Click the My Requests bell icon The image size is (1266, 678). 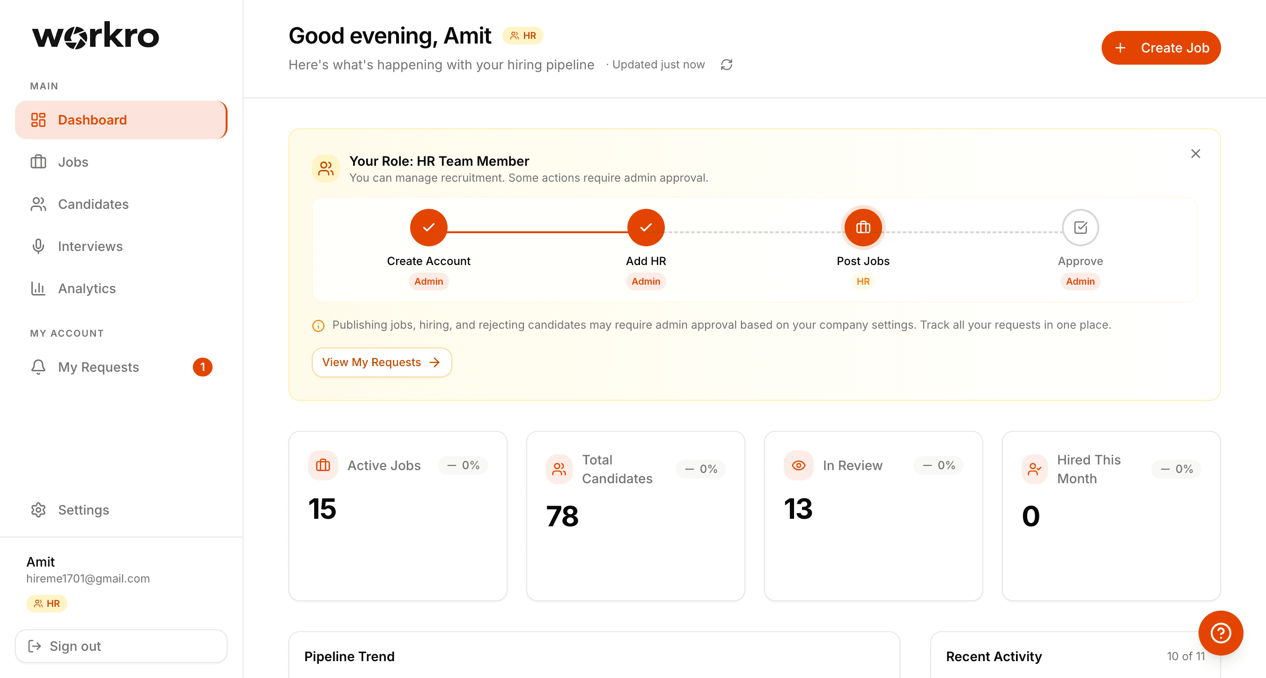[x=38, y=367]
